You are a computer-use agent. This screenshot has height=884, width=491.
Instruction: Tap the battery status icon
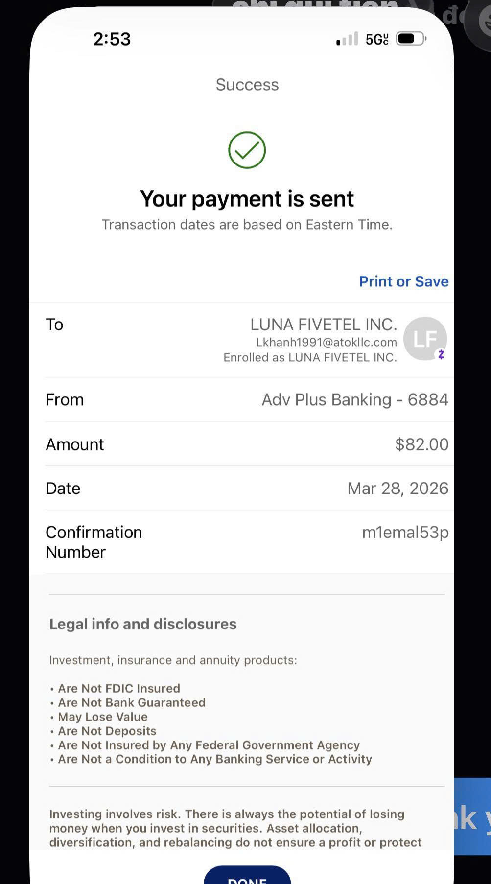(411, 39)
